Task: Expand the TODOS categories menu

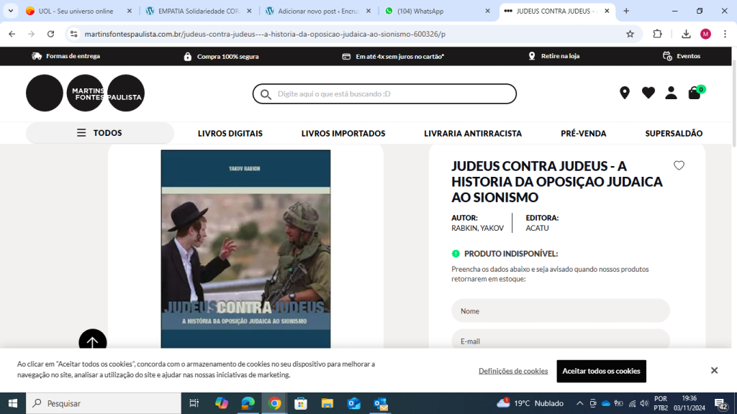Action: click(100, 133)
